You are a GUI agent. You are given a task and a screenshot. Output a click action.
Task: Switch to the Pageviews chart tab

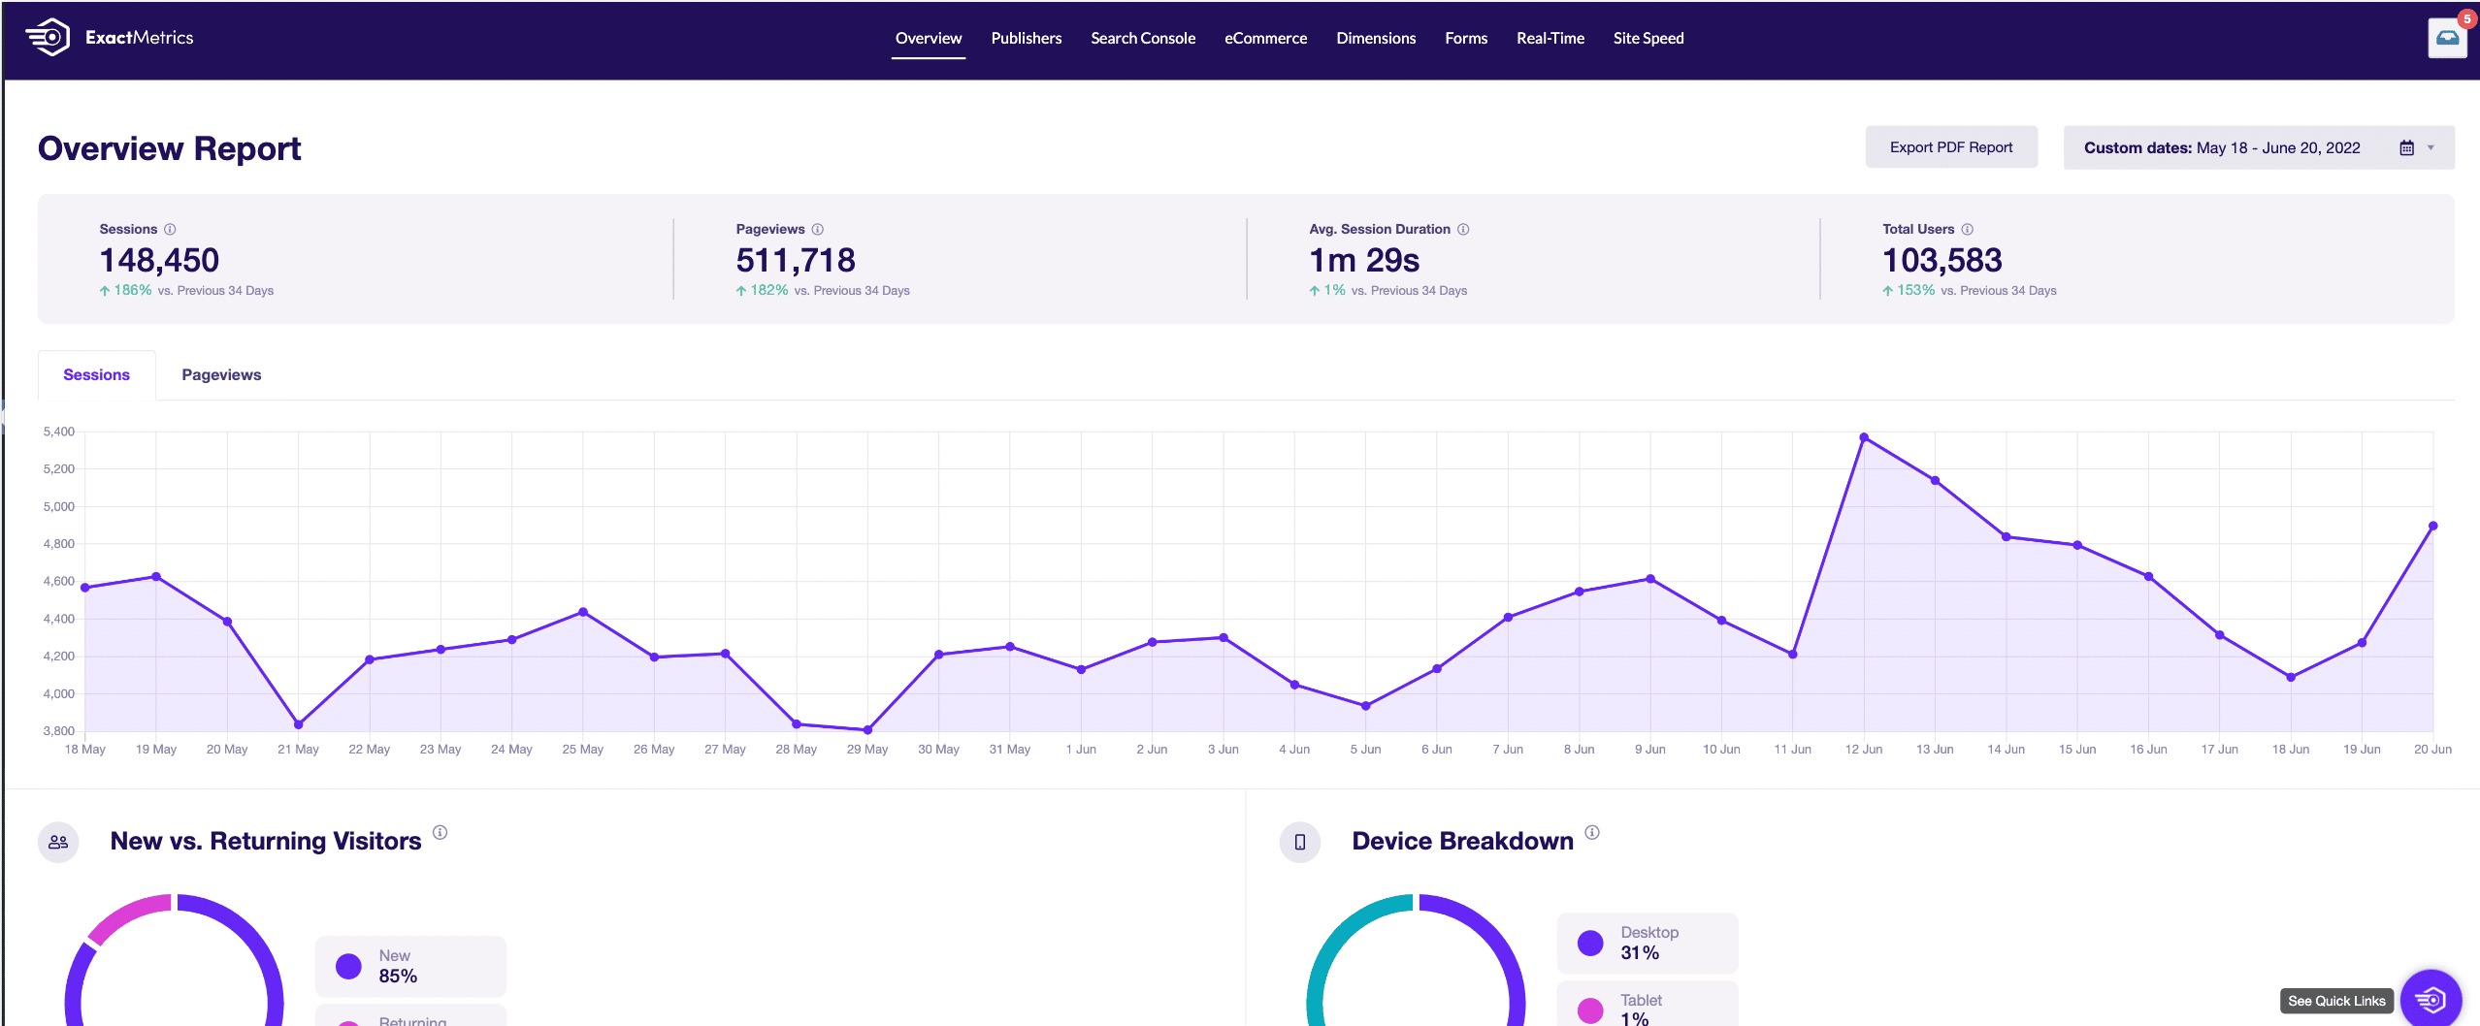point(221,375)
